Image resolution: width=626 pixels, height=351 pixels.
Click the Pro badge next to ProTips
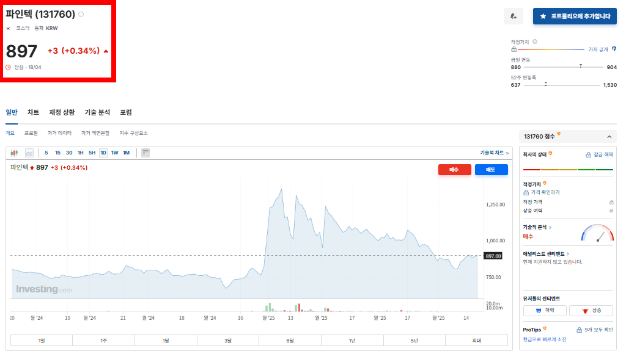pyautogui.click(x=545, y=328)
